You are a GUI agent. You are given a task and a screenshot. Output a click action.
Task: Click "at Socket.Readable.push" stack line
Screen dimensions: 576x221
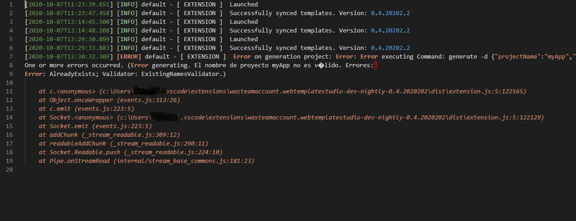point(131,152)
